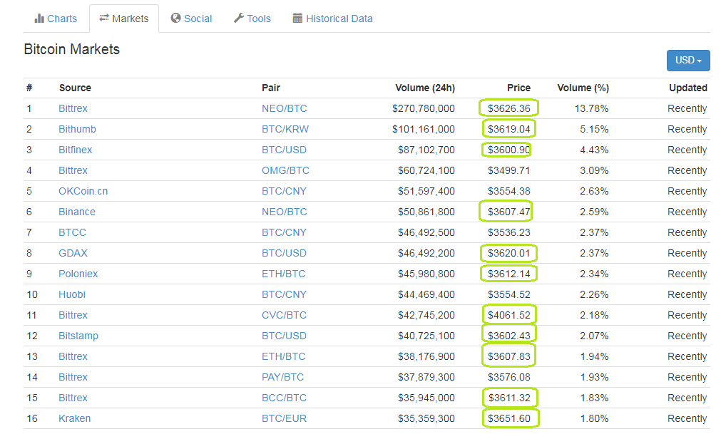This screenshot has width=721, height=434.
Task: Click Bitfinex BTC/USD pair link
Action: (284, 150)
